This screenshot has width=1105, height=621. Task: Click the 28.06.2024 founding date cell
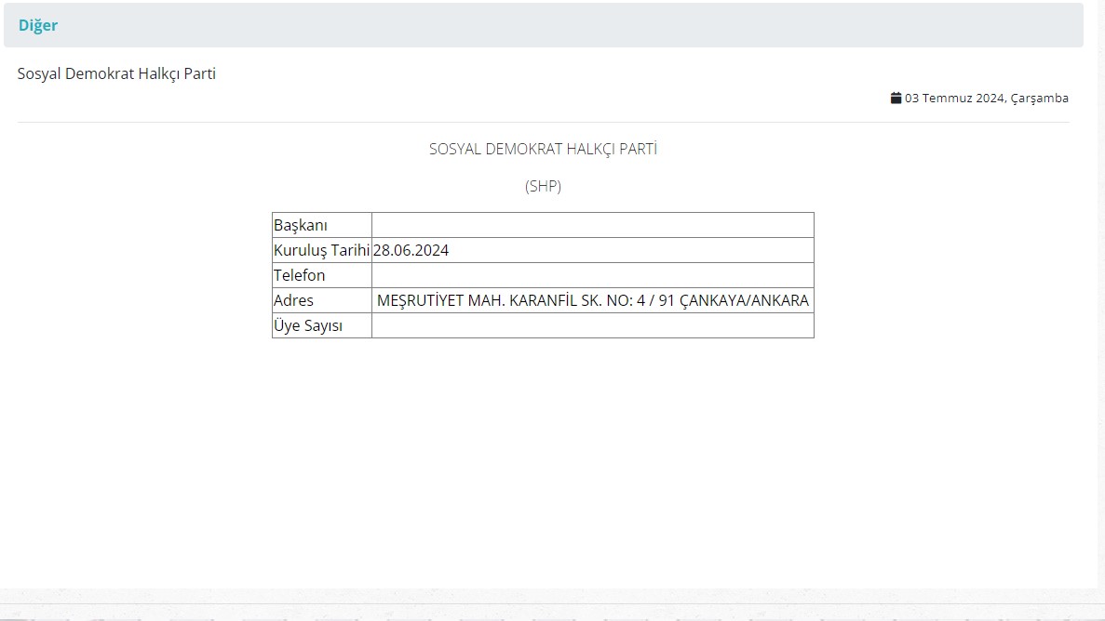tap(411, 250)
